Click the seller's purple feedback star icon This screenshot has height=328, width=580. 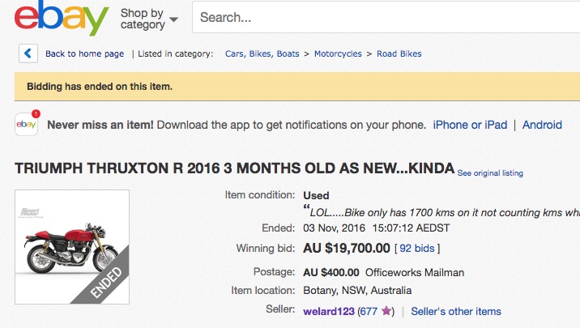(386, 311)
